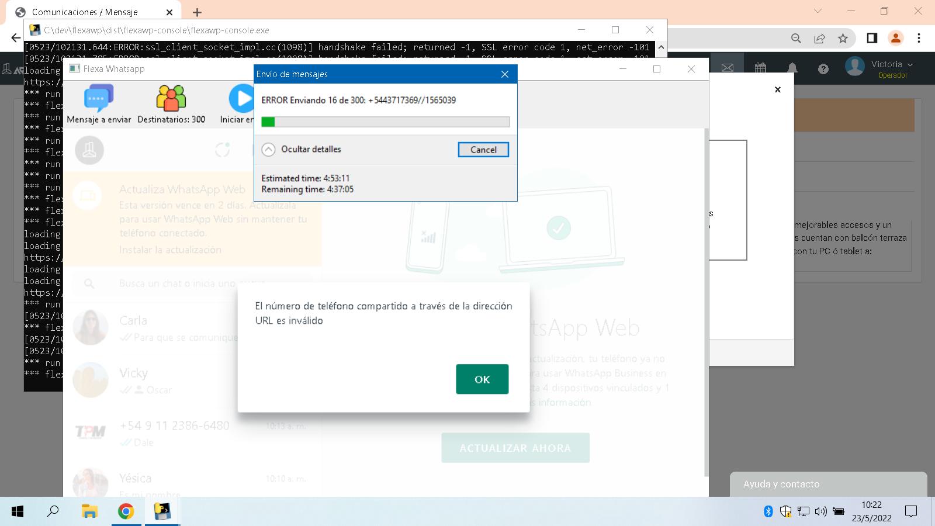Viewport: 935px width, 526px height.
Task: Open Windows taskbar search
Action: 53,511
